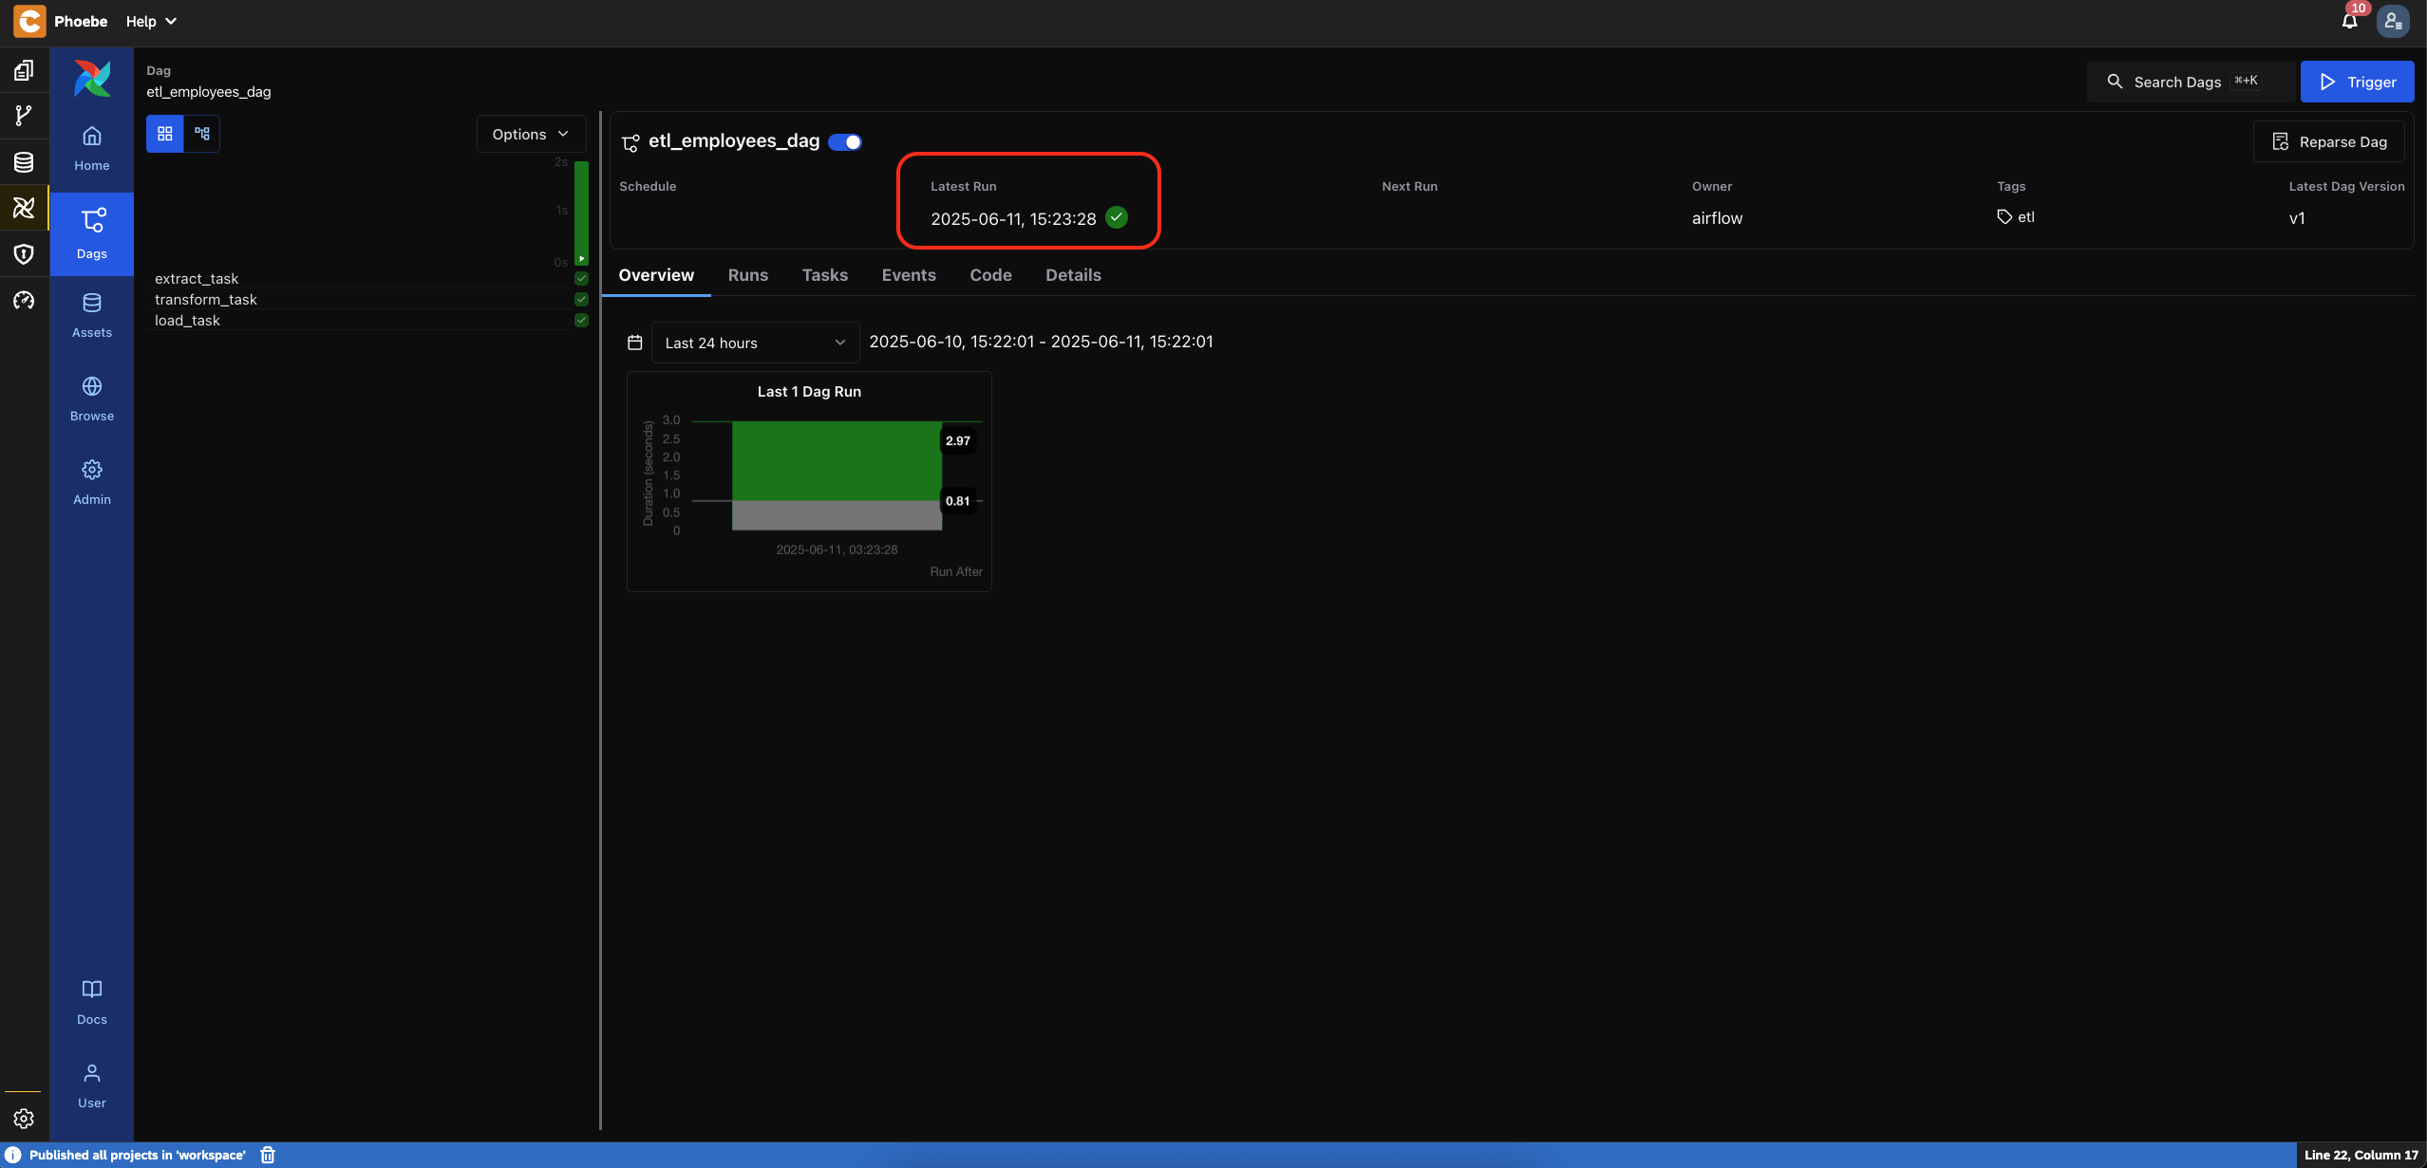Click the Line 22, Column 17 status

click(2361, 1155)
